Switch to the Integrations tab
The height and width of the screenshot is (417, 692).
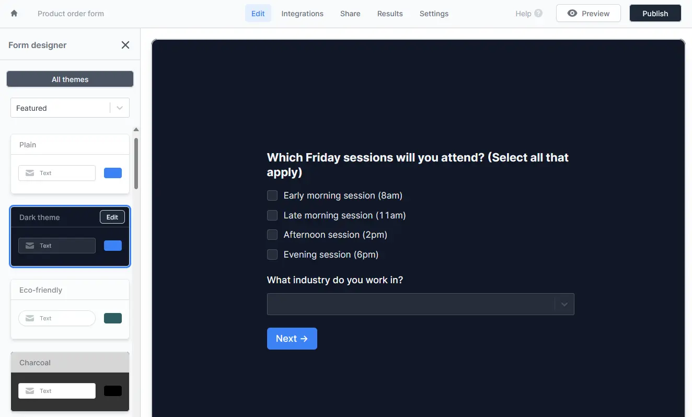pos(302,14)
